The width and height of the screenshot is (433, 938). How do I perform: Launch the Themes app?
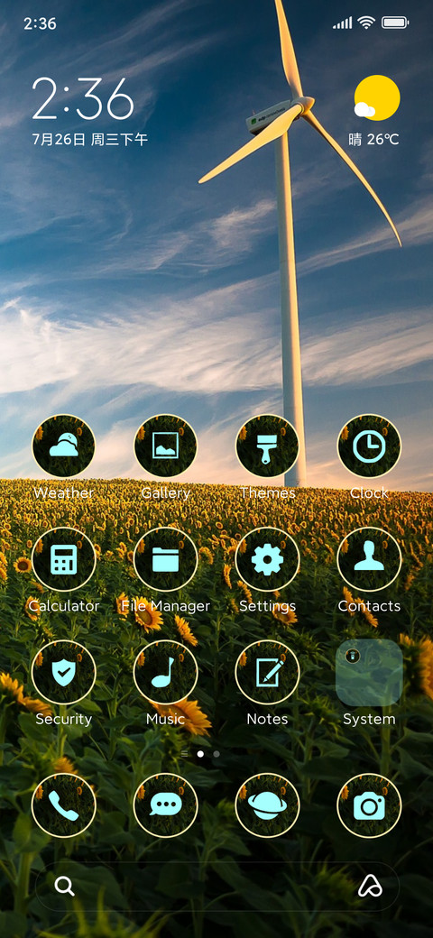[x=267, y=446]
